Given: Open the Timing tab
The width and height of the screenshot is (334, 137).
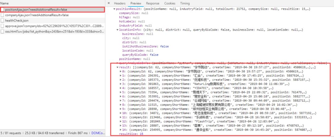Looking at the screenshot, I should coord(185,3).
